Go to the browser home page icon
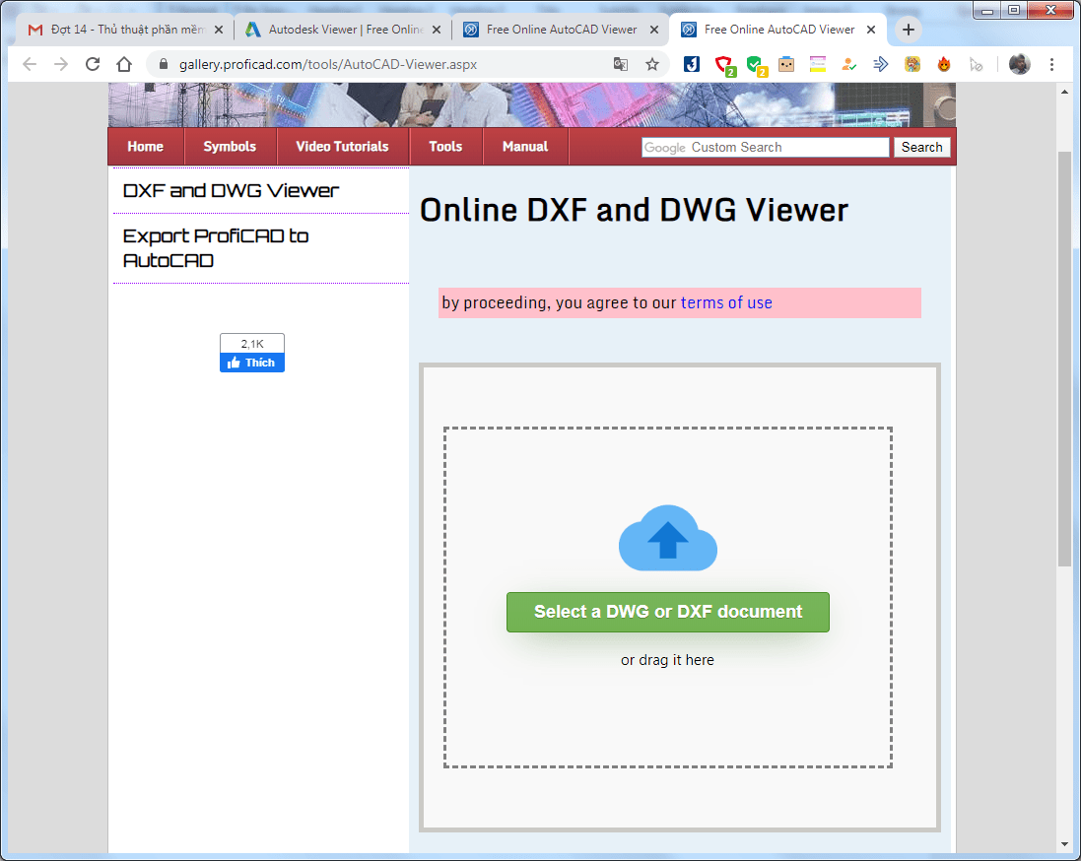Viewport: 1081px width, 861px height. pos(124,65)
